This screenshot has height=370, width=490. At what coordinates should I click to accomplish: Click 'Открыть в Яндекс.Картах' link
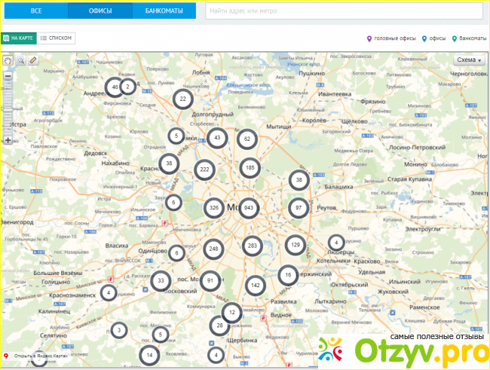[x=40, y=356]
